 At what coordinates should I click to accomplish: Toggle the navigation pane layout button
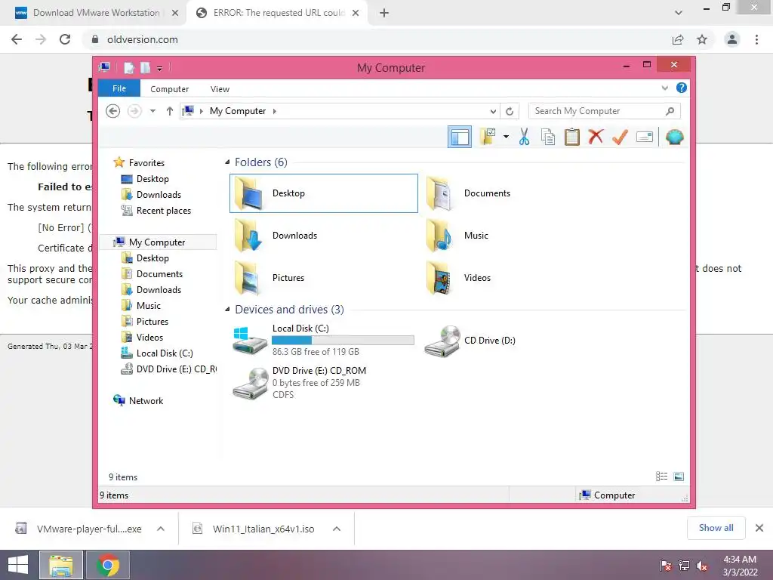[x=460, y=137]
